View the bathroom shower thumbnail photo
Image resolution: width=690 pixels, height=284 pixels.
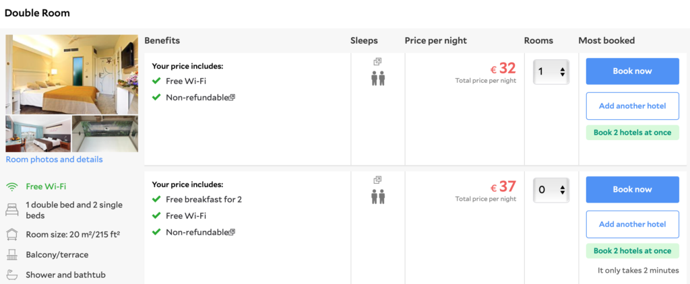pyautogui.click(x=105, y=134)
